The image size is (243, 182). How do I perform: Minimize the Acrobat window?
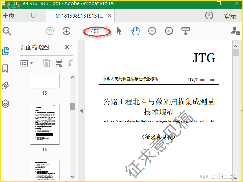pyautogui.click(x=201, y=3)
